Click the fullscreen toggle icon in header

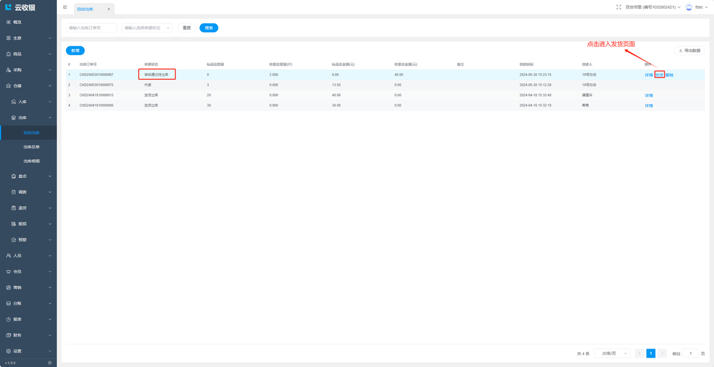coord(619,7)
